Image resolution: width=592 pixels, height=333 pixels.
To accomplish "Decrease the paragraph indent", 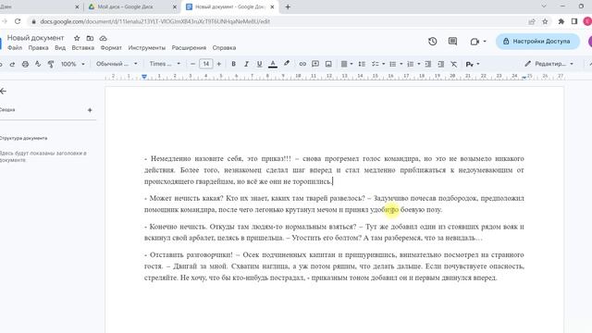I will click(427, 64).
